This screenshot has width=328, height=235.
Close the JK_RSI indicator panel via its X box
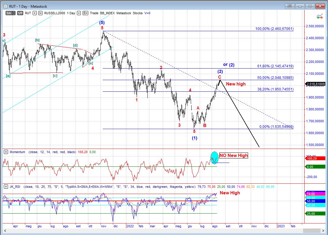click(6, 187)
